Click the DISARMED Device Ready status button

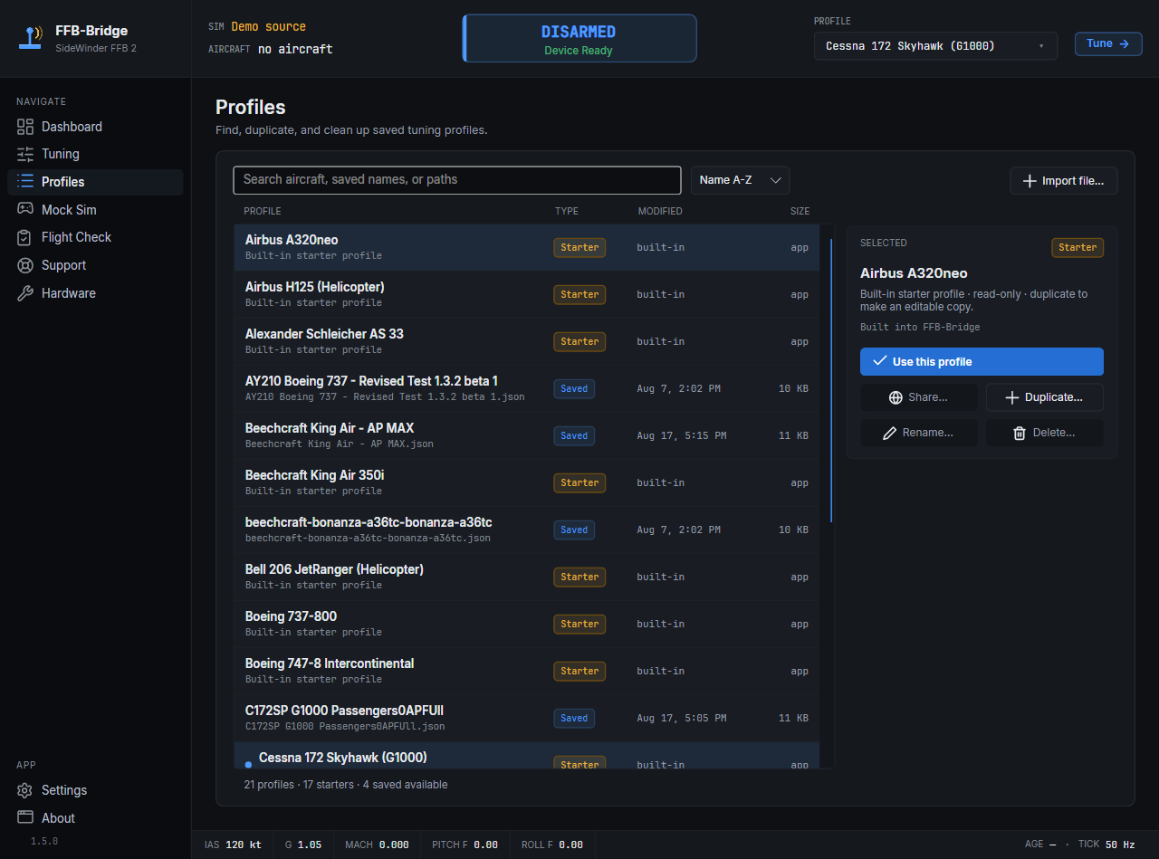pyautogui.click(x=579, y=38)
